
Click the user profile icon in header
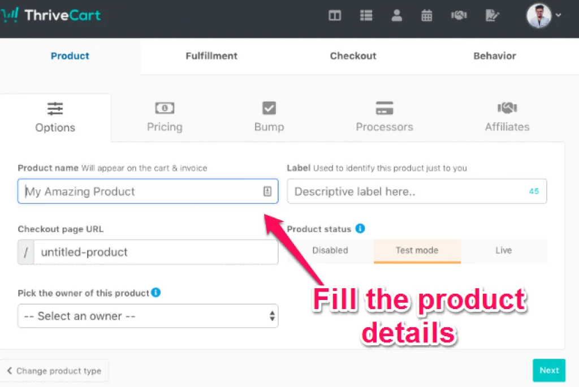tap(397, 16)
